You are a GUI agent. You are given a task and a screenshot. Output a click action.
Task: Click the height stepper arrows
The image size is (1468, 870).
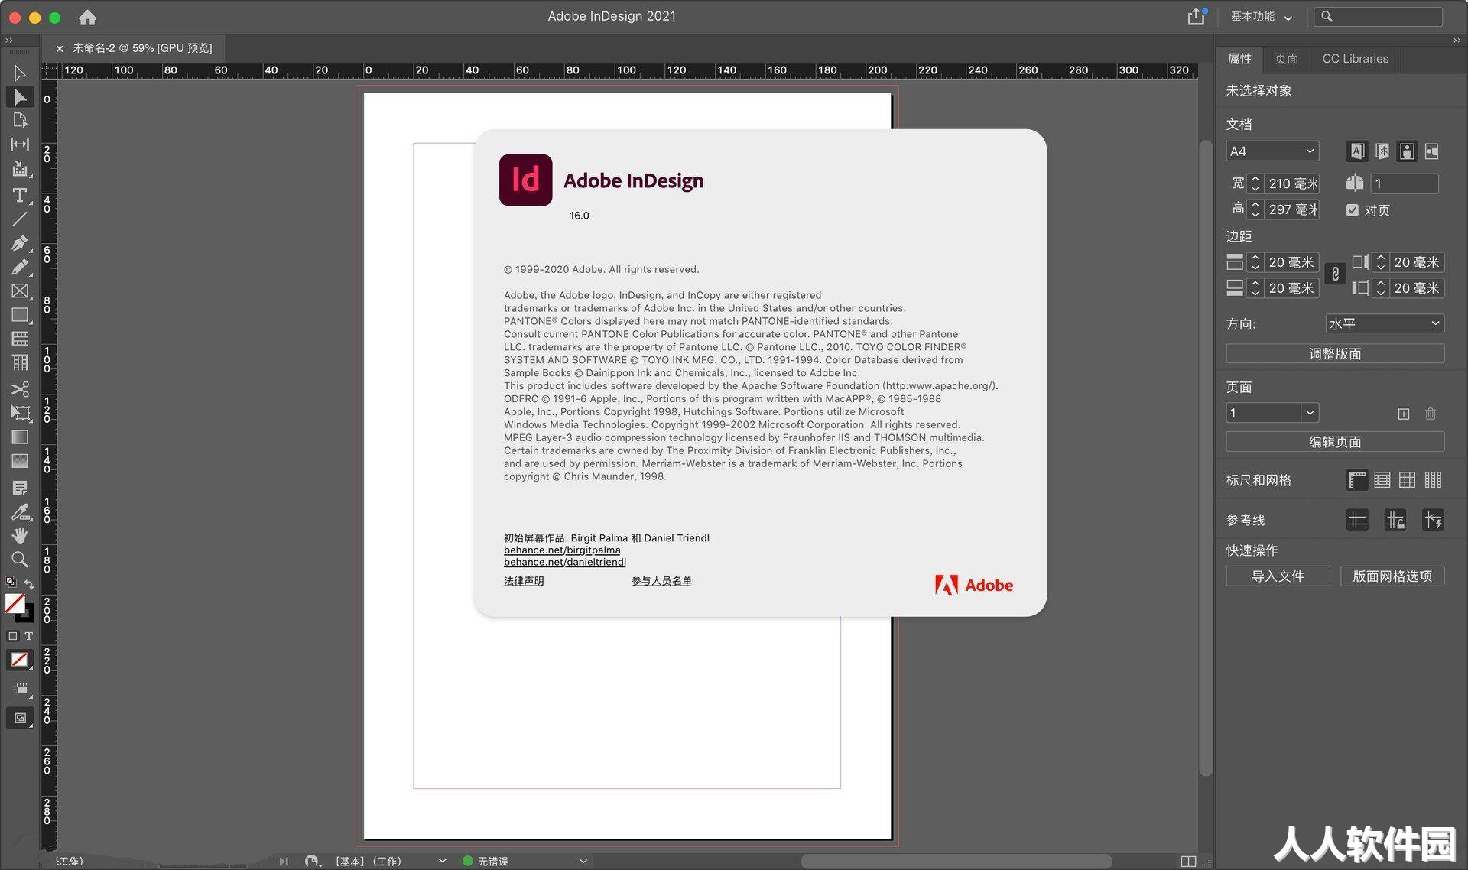(x=1255, y=209)
